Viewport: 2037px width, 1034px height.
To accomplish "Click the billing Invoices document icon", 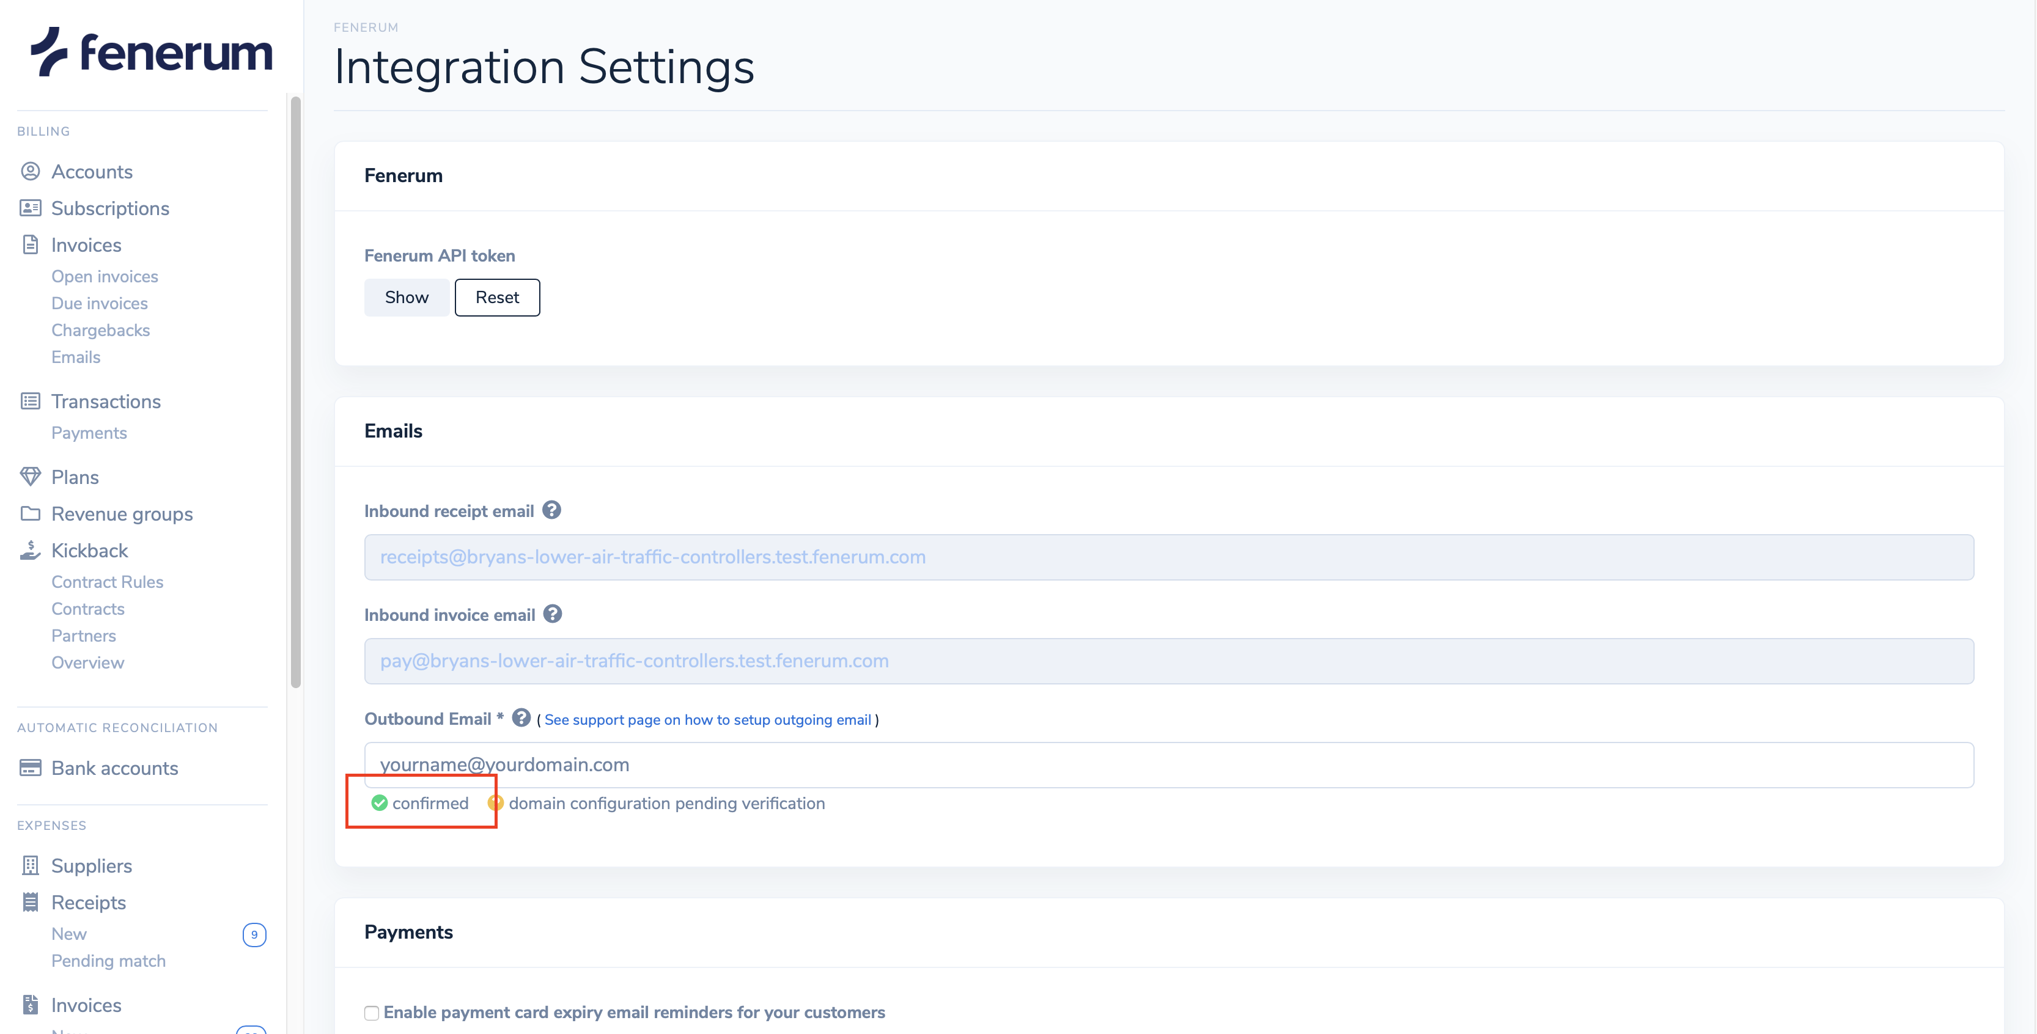I will click(30, 245).
